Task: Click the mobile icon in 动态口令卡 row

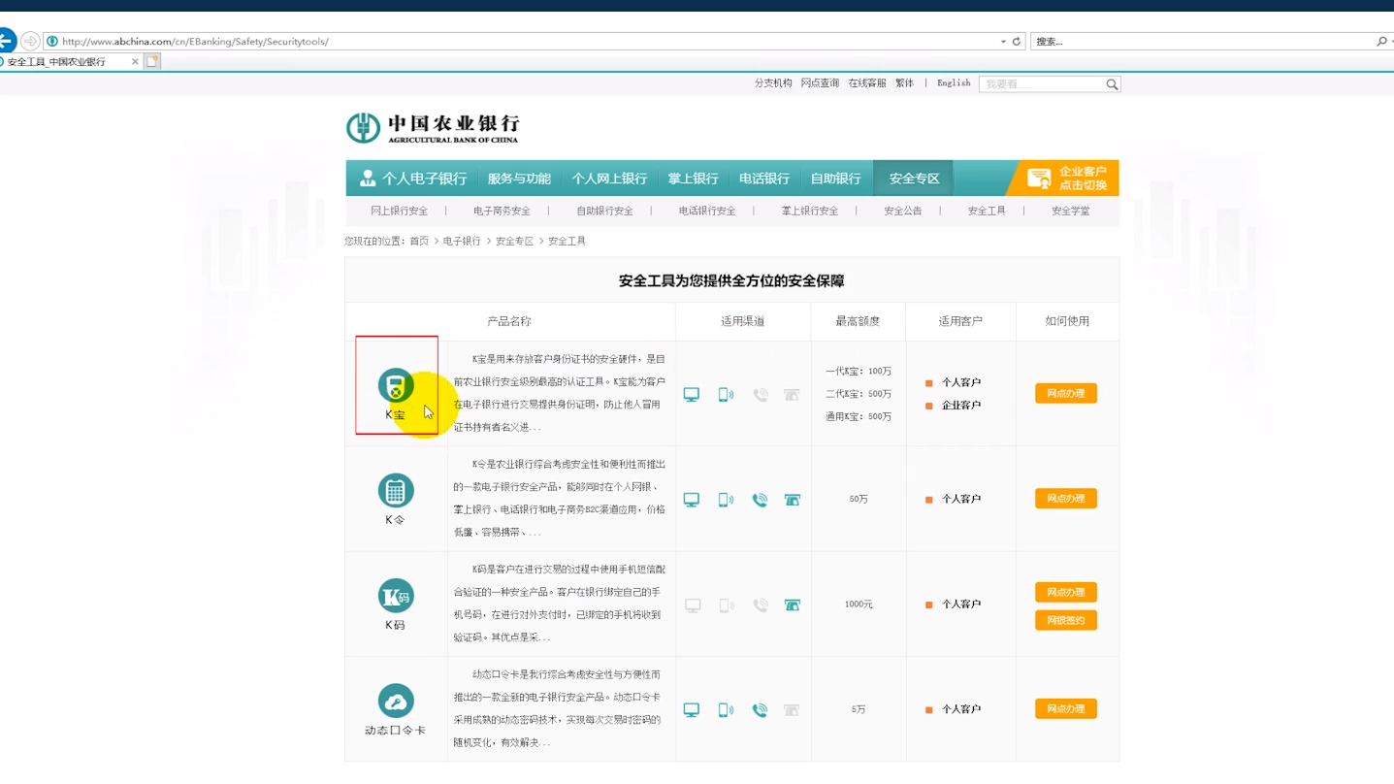Action: click(x=726, y=710)
